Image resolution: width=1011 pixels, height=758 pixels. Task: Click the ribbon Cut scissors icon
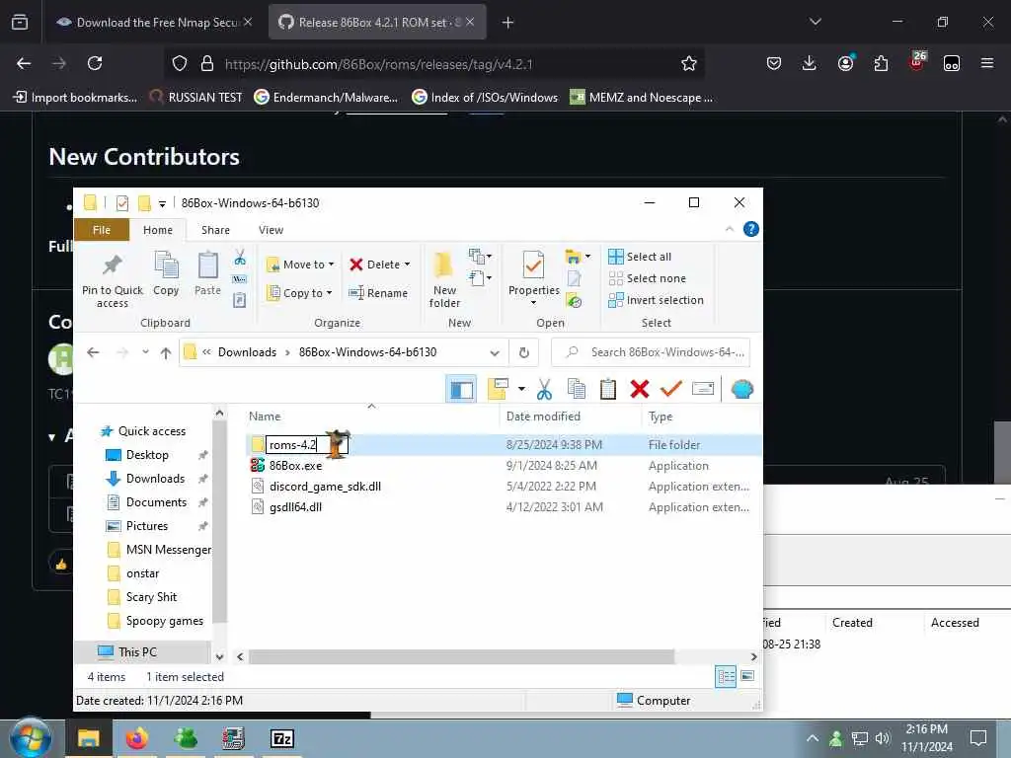[240, 258]
